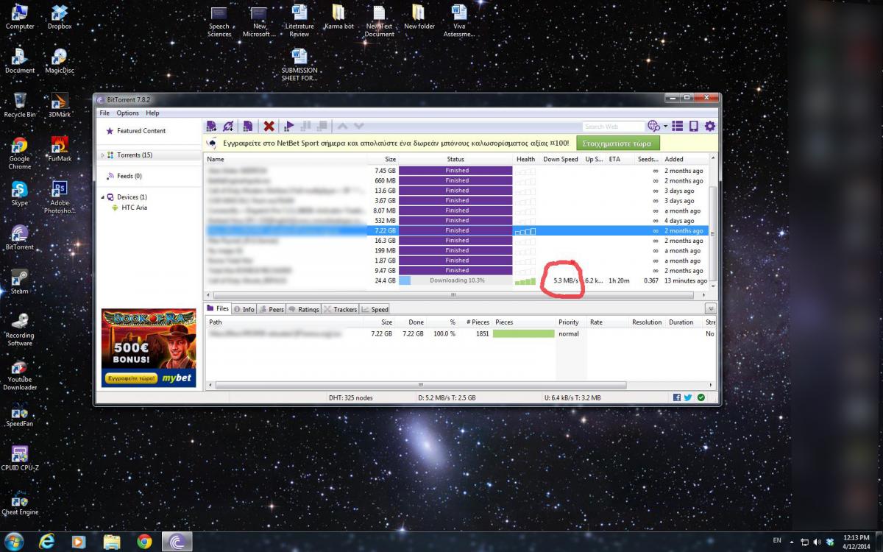883x552 pixels.
Task: Click the red X Remove torrent icon
Action: pyautogui.click(x=269, y=126)
